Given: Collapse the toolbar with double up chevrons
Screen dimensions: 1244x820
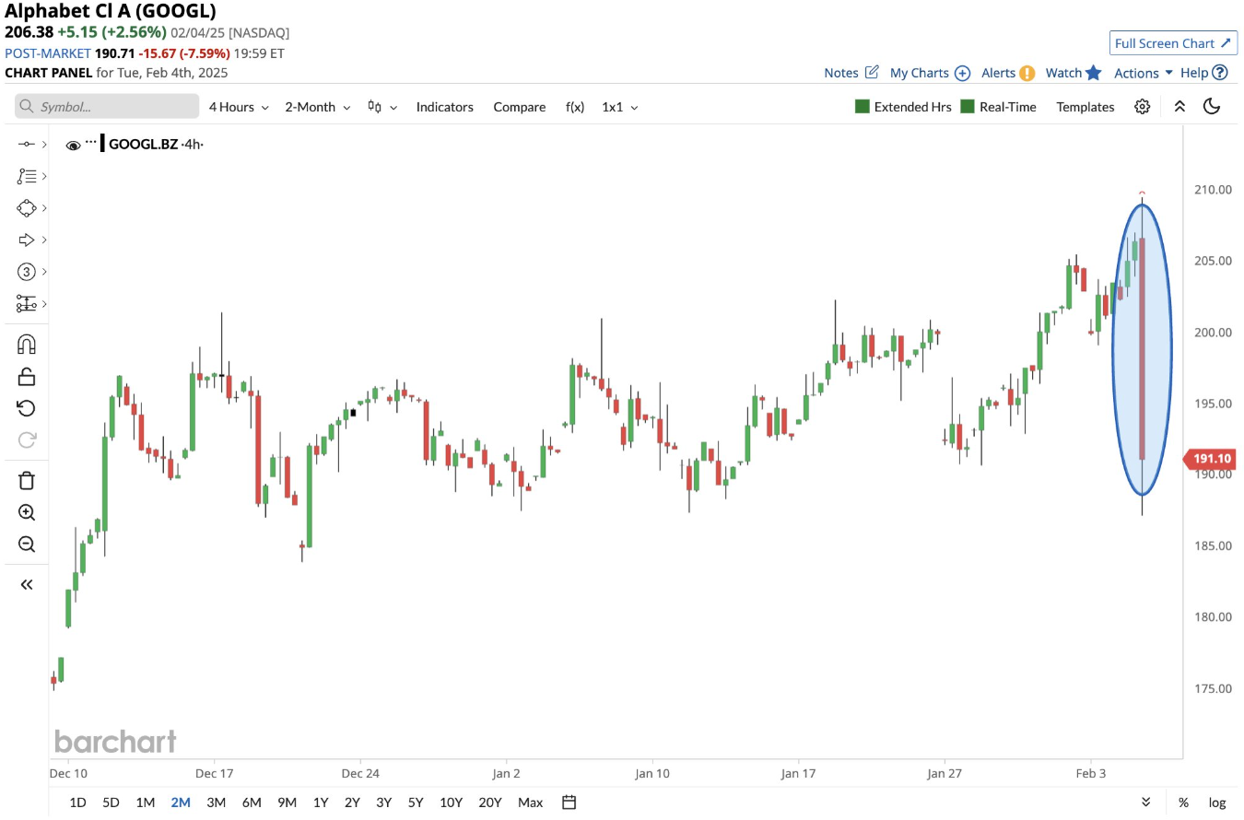Looking at the screenshot, I should (1179, 107).
